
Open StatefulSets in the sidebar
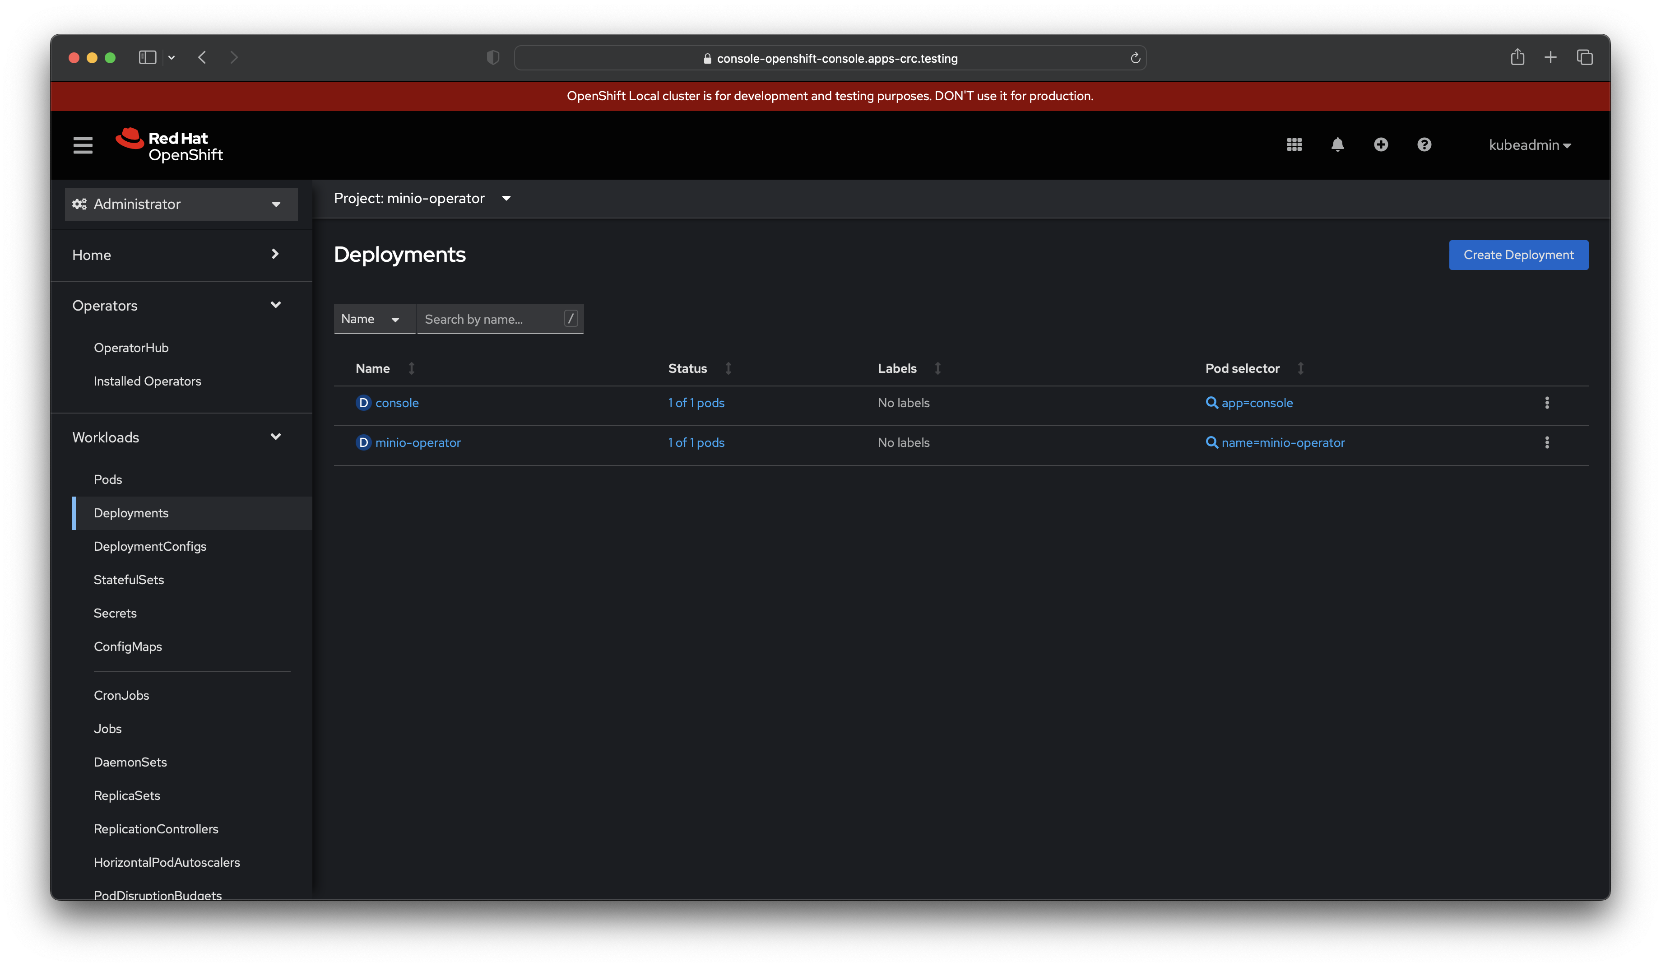coord(129,580)
